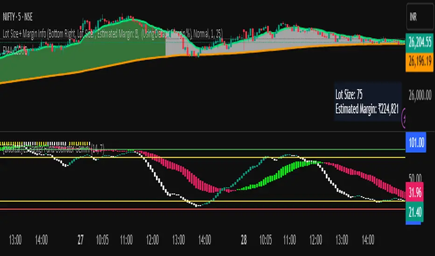Image resolution: width=435 pixels, height=256 pixels.
Task: Click the 50.00 oscillator scale value
Action: (x=415, y=177)
